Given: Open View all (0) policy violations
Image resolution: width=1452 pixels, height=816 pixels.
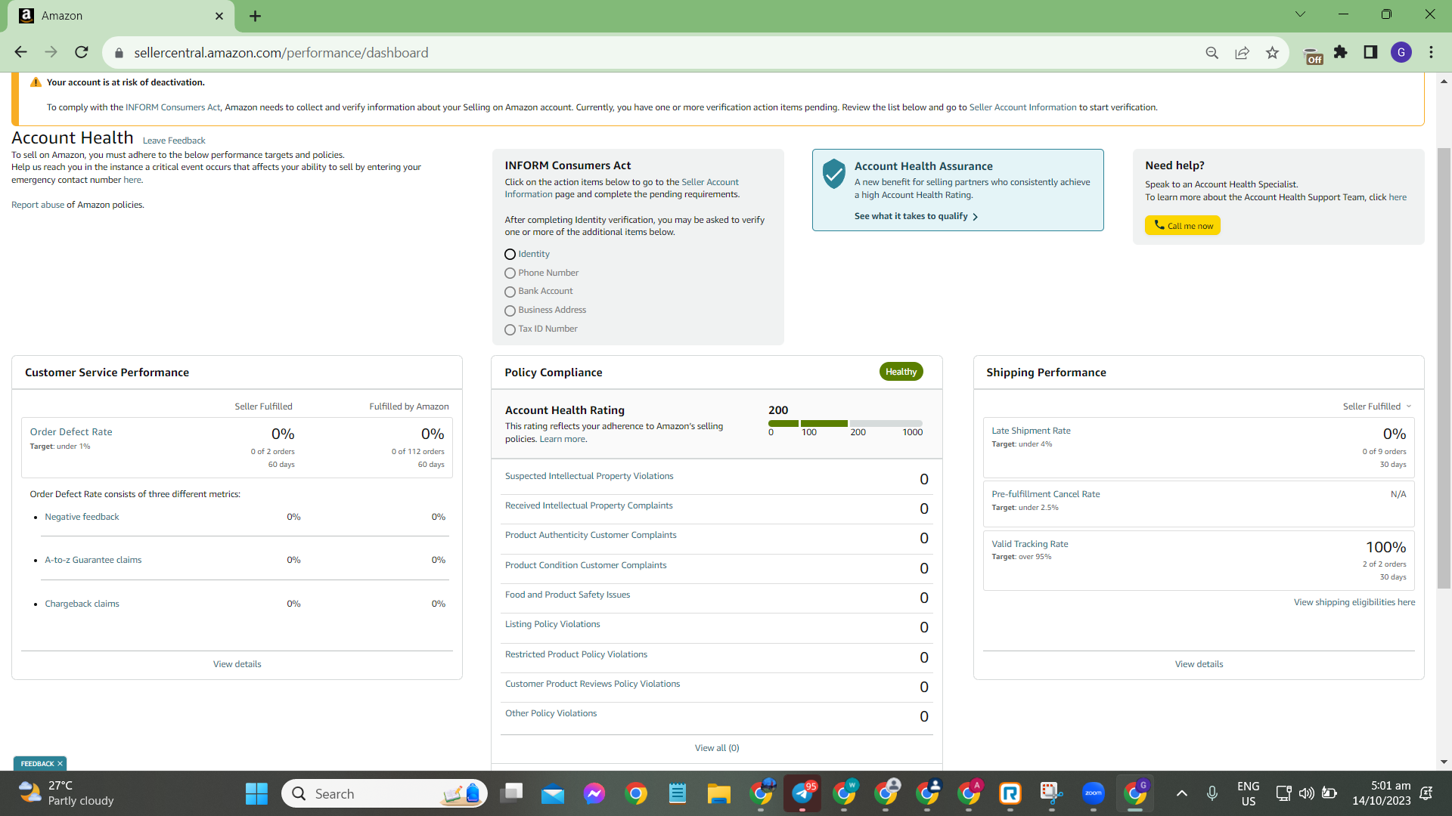Looking at the screenshot, I should coord(717,748).
